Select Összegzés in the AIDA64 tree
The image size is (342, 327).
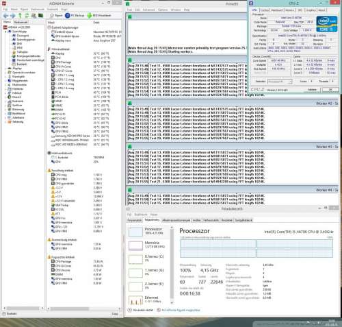tap(23, 36)
